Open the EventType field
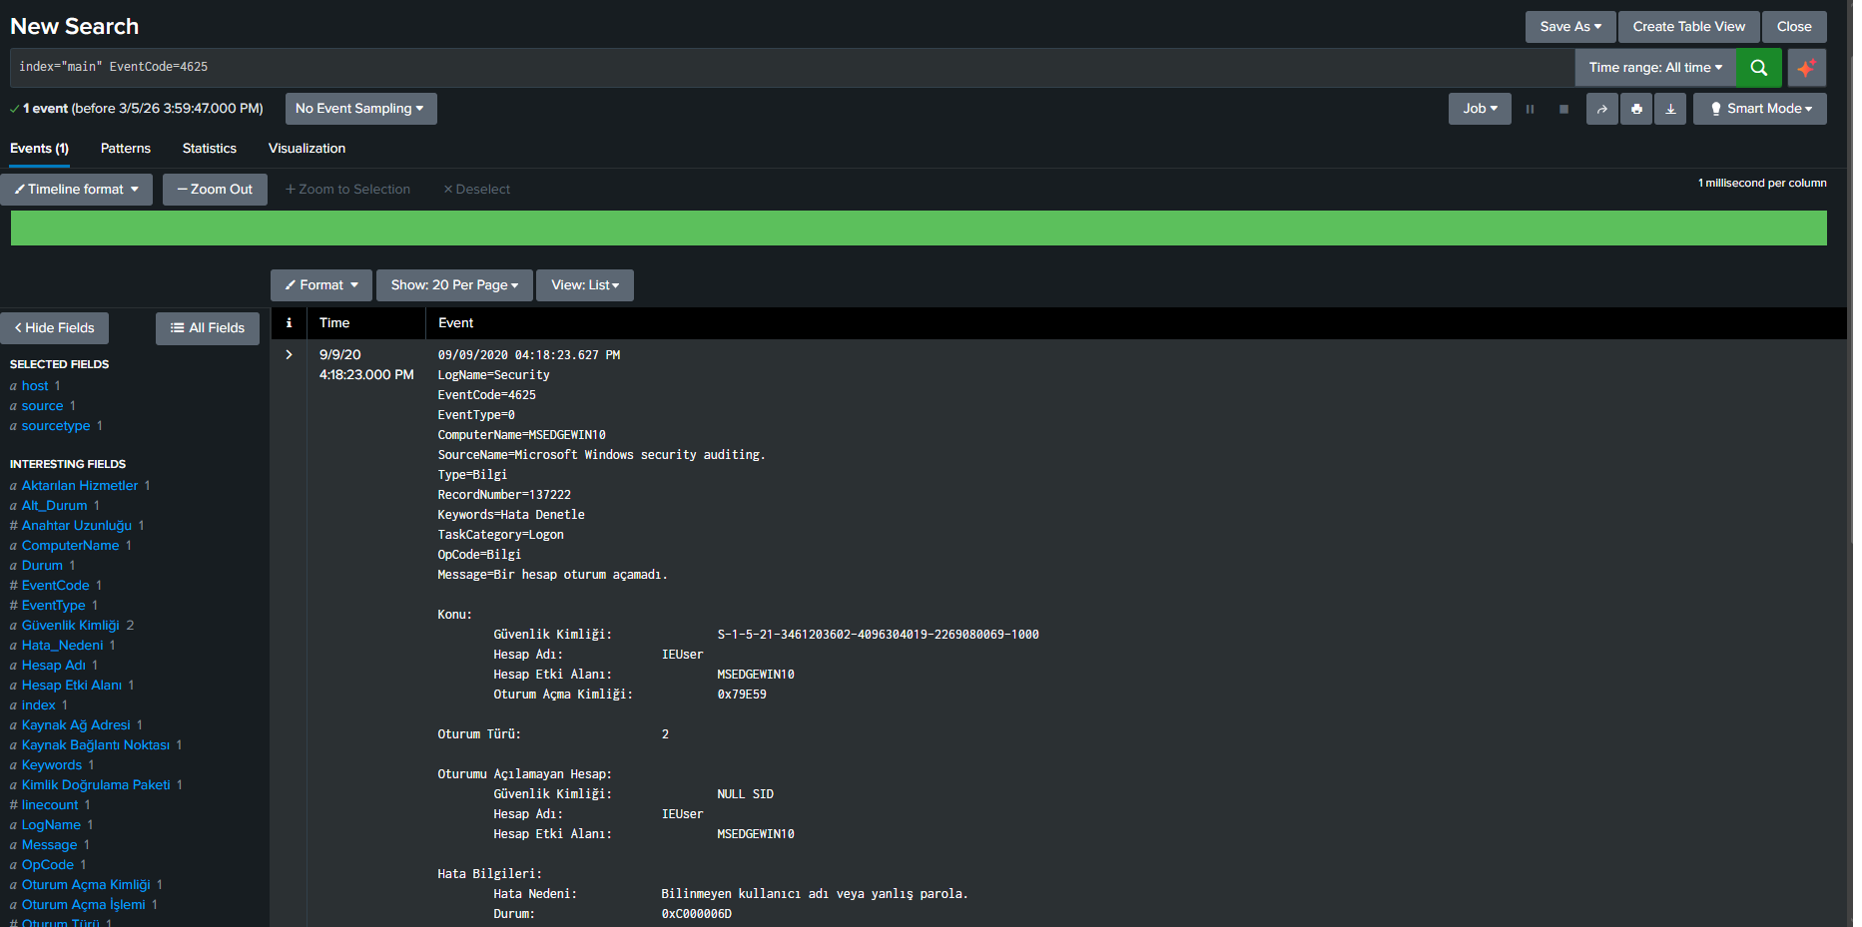Image resolution: width=1862 pixels, height=927 pixels. [54, 606]
